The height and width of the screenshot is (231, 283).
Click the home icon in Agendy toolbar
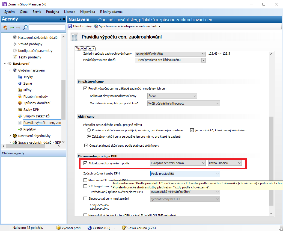tap(5, 27)
